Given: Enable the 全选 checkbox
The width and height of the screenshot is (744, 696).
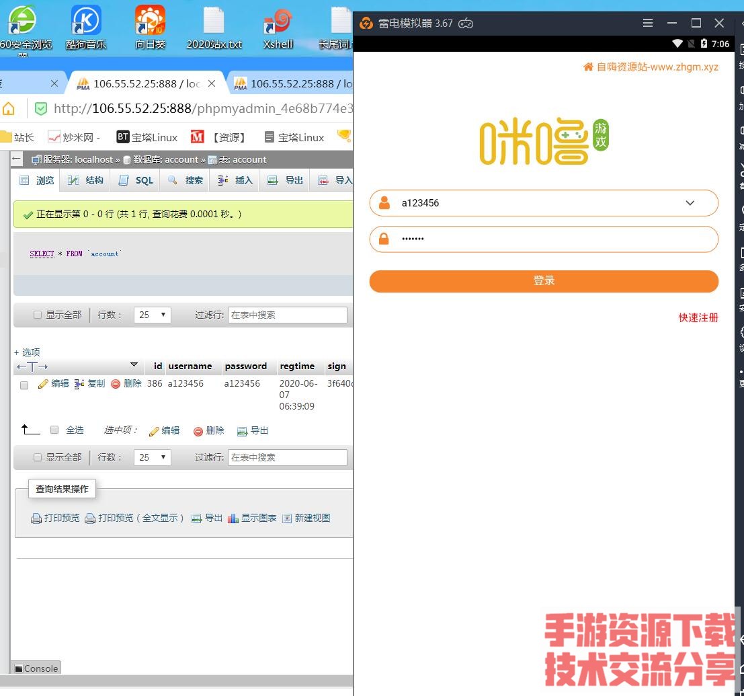Looking at the screenshot, I should pos(54,430).
